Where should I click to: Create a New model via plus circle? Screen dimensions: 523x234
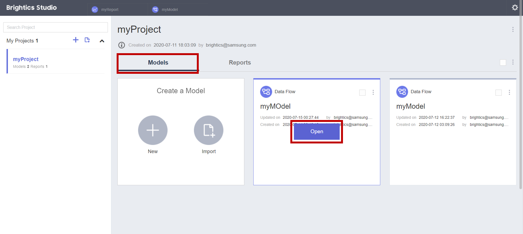click(x=153, y=130)
